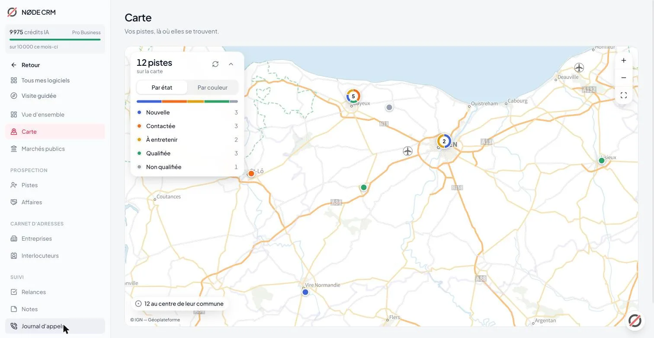Viewport: 654px width, 338px height.
Task: Switch legend to Par couleur
Action: (212, 87)
